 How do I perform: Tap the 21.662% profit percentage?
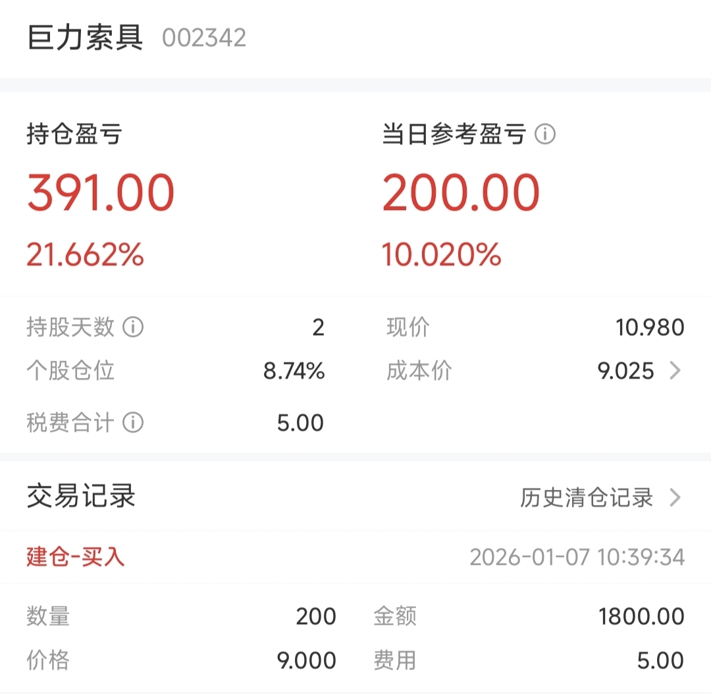click(85, 254)
